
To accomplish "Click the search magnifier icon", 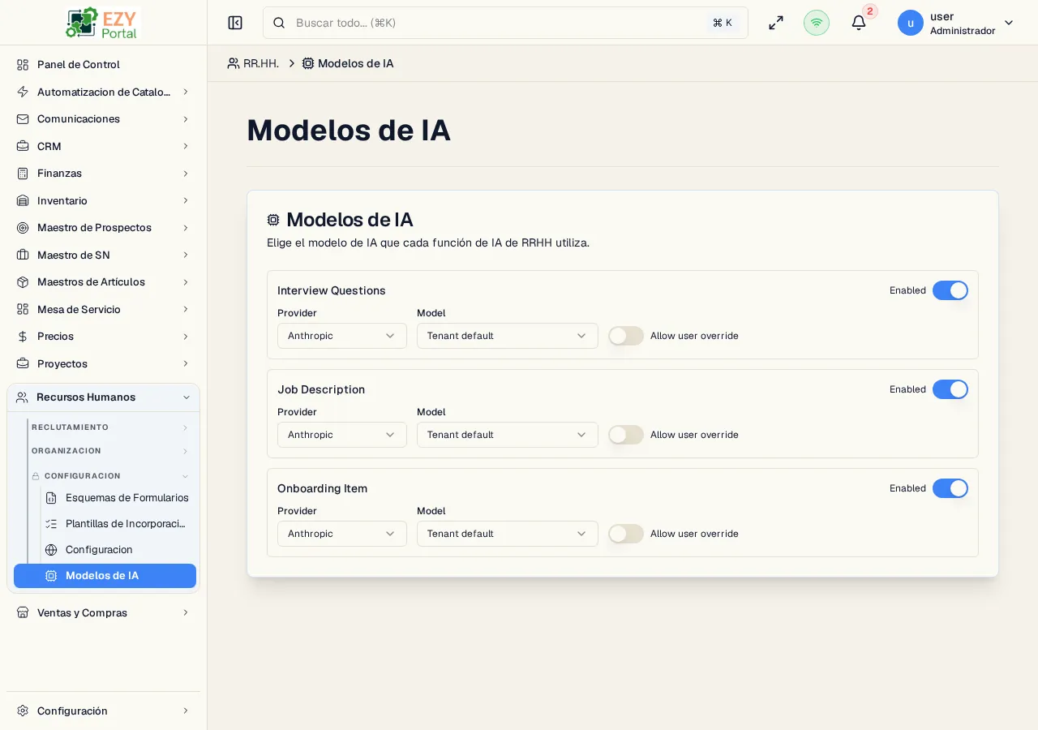I will (x=279, y=23).
